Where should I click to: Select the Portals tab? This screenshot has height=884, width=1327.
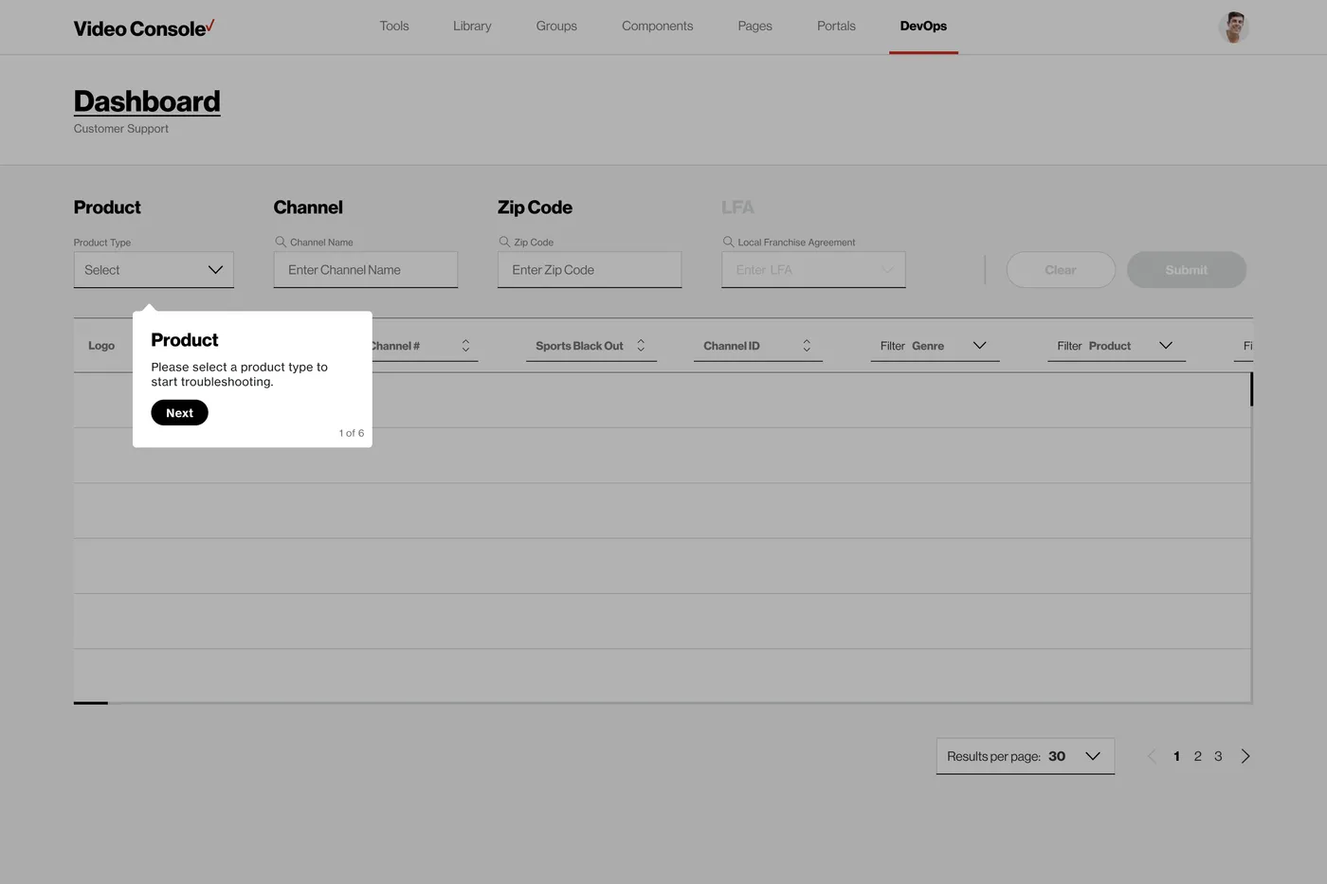click(x=836, y=27)
